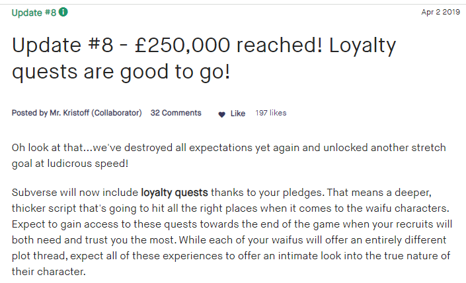Open the green "Update #8" label link
This screenshot has width=466, height=283.
[x=34, y=12]
